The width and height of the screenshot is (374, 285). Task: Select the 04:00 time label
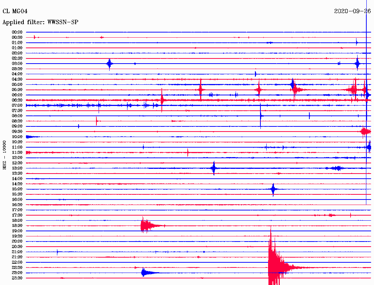(17, 74)
